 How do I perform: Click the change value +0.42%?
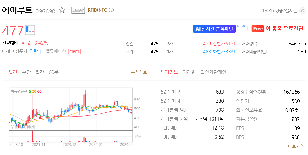40,43
